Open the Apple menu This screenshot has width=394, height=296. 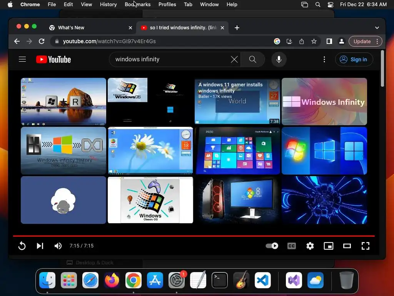[10, 5]
